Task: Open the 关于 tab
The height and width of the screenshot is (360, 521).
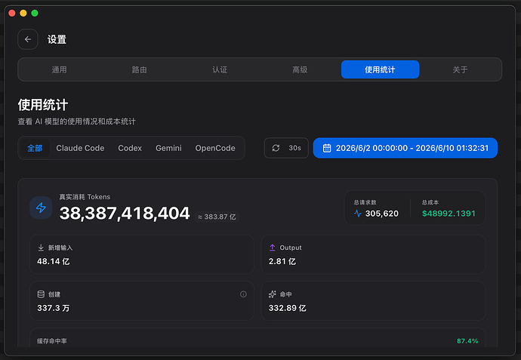Action: coord(460,69)
